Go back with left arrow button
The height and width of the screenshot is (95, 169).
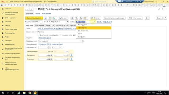click(27, 9)
